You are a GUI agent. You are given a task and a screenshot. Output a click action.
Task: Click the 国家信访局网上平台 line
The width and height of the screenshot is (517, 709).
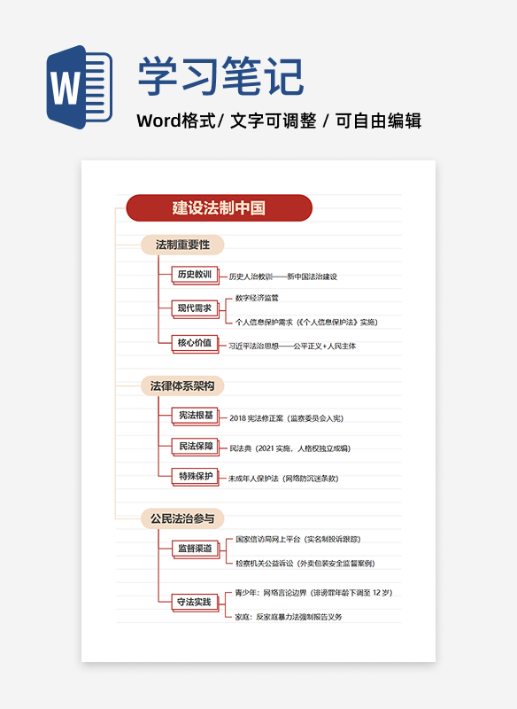(x=298, y=540)
